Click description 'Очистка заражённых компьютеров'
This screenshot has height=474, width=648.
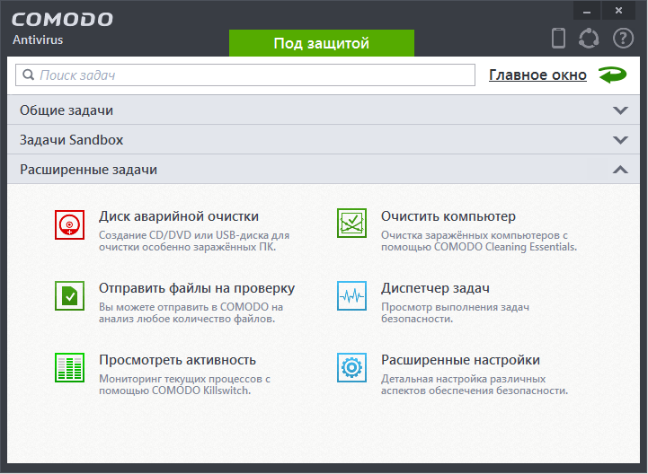click(479, 241)
